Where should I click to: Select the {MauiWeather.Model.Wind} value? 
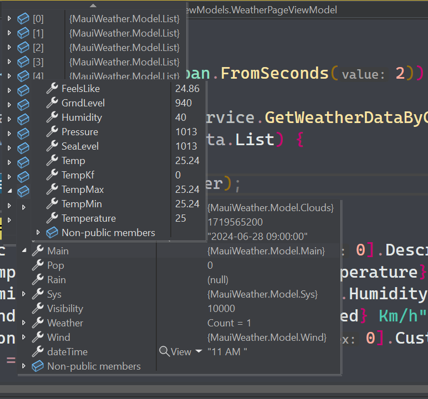coord(267,337)
